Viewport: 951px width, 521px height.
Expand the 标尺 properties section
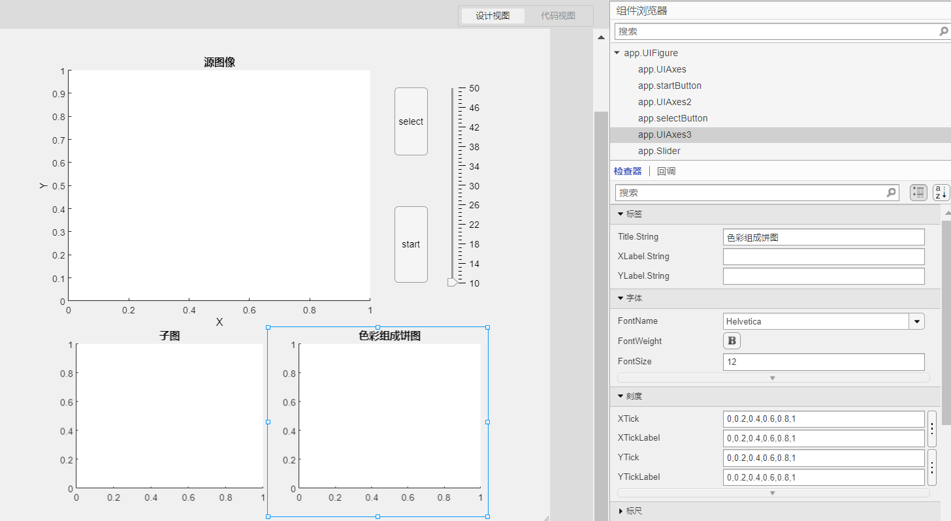coord(621,511)
